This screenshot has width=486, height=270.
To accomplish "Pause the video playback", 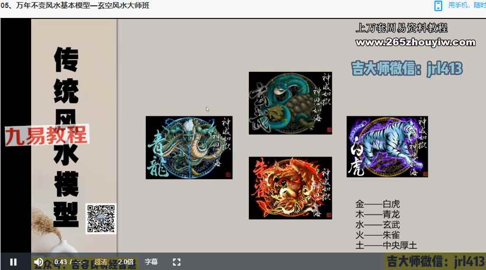I will pos(13,262).
